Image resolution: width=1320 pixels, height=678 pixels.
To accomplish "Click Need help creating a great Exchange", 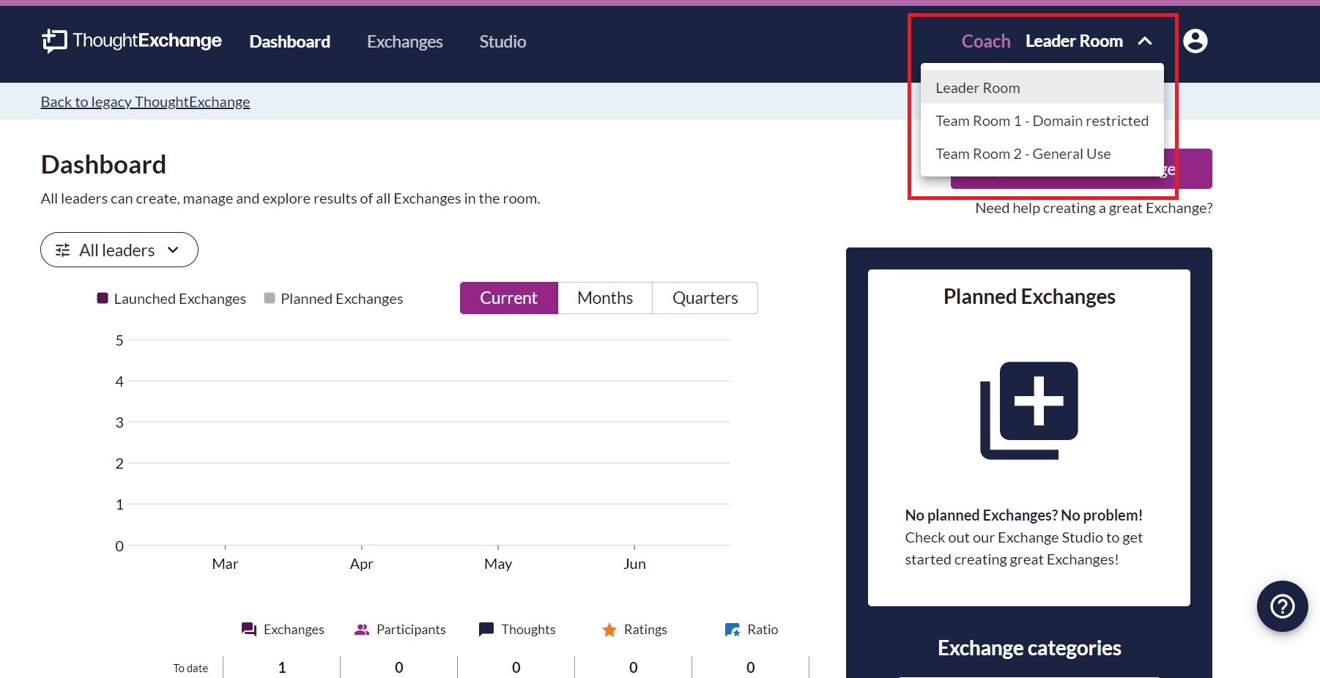I will point(1094,208).
